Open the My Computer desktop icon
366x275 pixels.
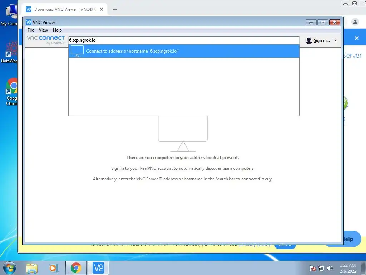9,14
